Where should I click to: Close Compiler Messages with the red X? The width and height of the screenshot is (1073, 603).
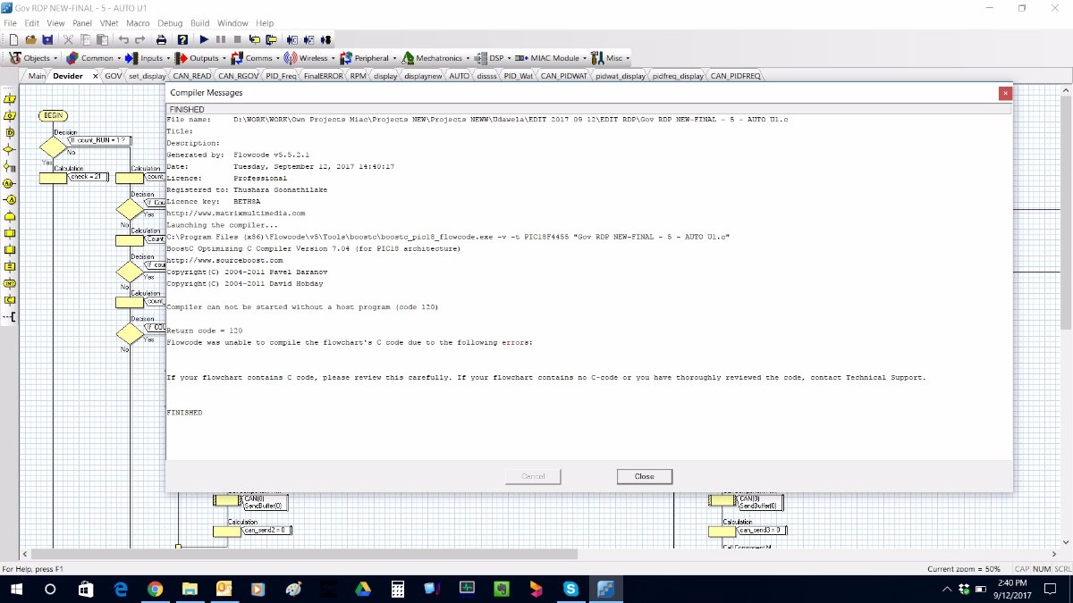tap(1005, 92)
